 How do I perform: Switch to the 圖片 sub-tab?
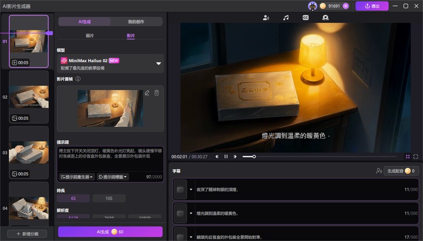89,36
